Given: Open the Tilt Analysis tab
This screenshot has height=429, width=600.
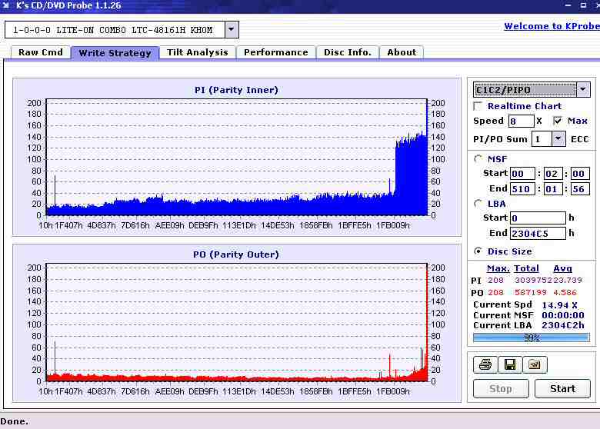Looking at the screenshot, I should (x=198, y=52).
